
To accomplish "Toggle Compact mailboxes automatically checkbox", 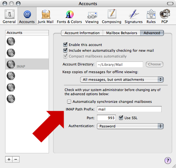I will point(65,56).
